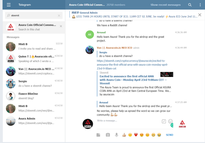The width and height of the screenshot is (205, 143).
Task: Attach a file with the document icon
Action: tap(98, 135)
